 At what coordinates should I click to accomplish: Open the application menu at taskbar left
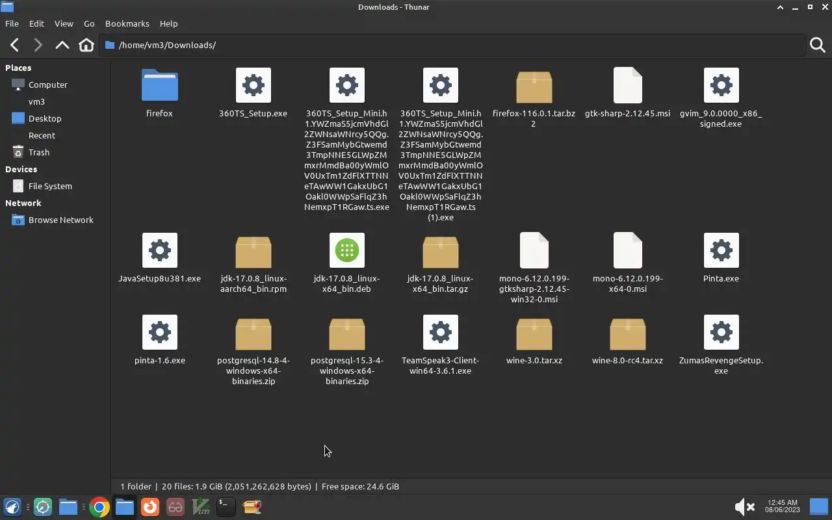pyautogui.click(x=12, y=507)
